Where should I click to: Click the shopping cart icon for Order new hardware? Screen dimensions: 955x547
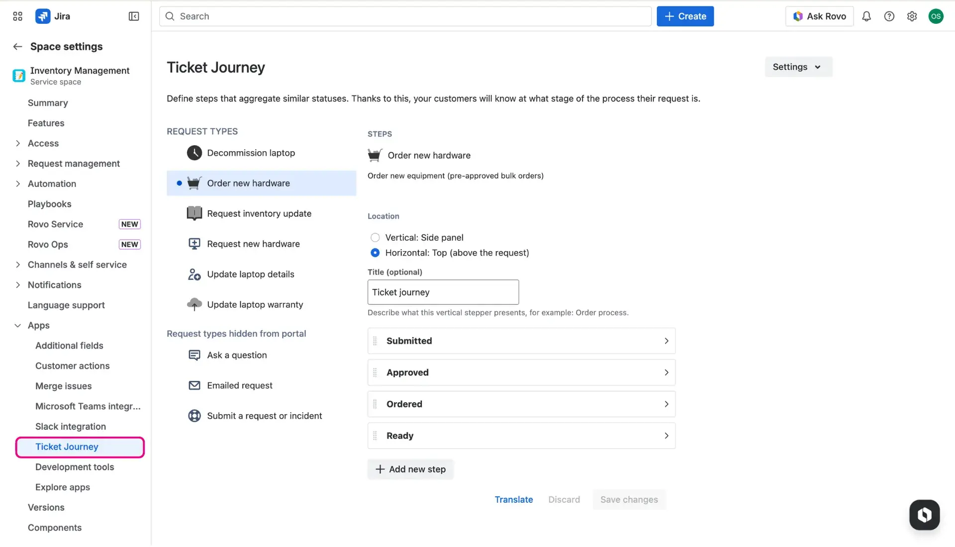click(x=194, y=182)
